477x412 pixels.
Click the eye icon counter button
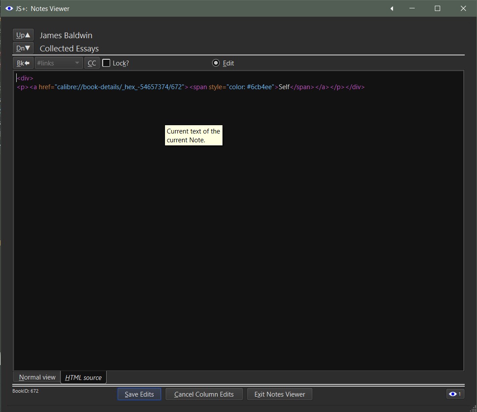455,394
